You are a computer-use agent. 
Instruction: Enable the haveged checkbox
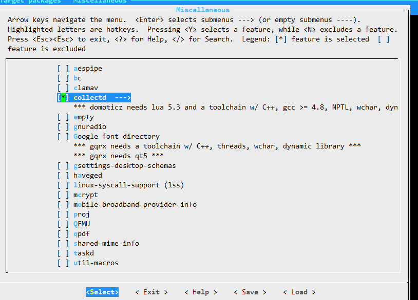[63, 176]
